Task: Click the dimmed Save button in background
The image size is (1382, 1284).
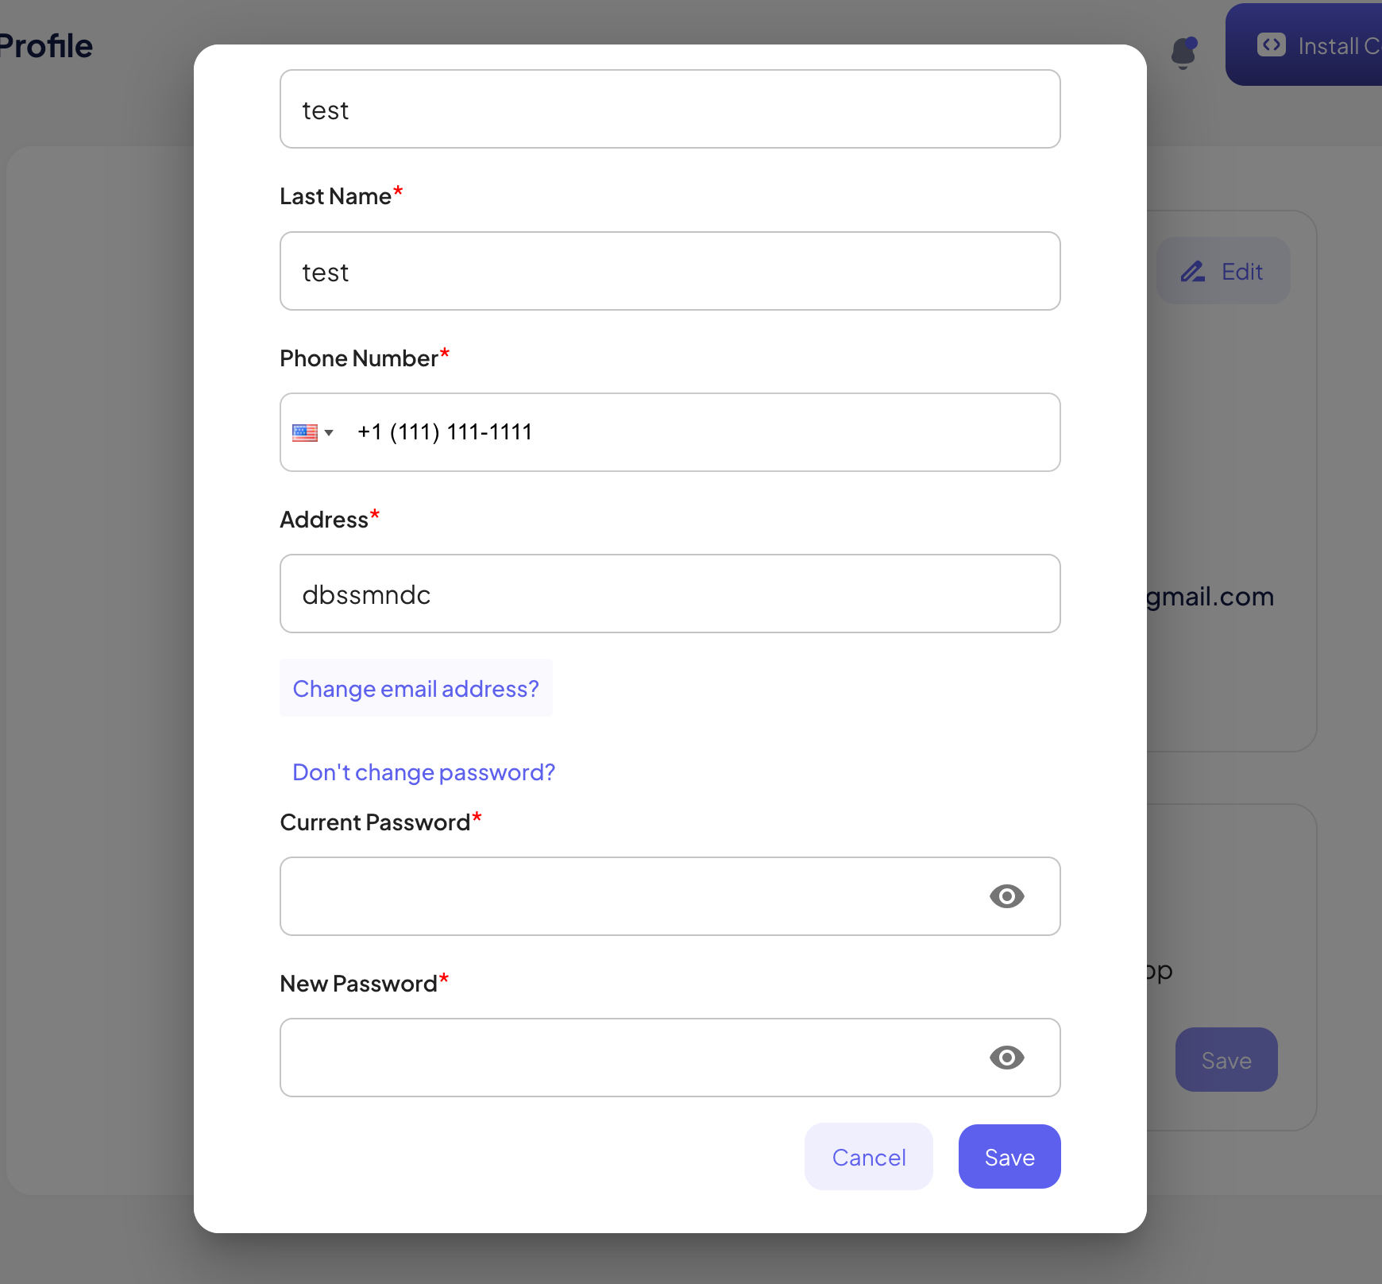Action: pos(1226,1060)
